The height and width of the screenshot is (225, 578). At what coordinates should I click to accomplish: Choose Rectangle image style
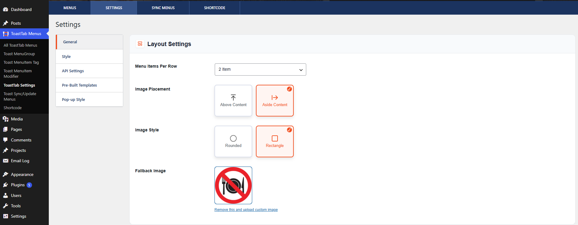pos(275,141)
